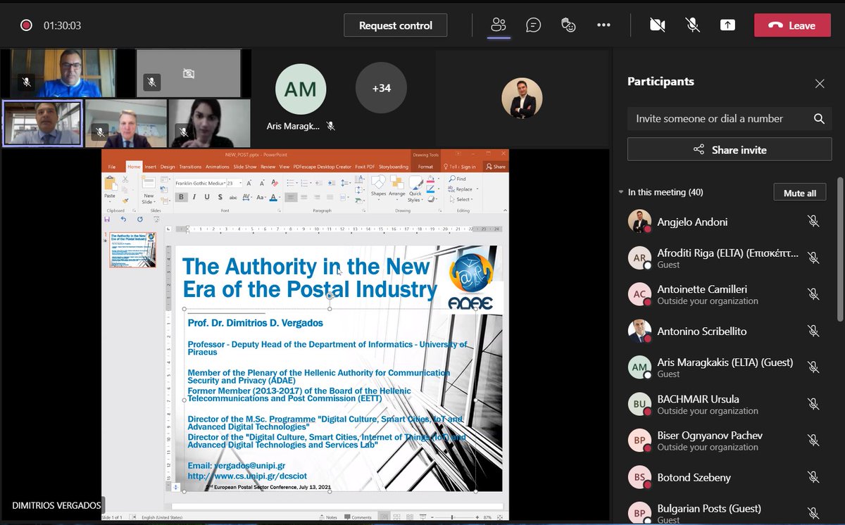Click Save icon in PowerPoint quick access bar
The width and height of the screenshot is (845, 525).
click(x=106, y=220)
